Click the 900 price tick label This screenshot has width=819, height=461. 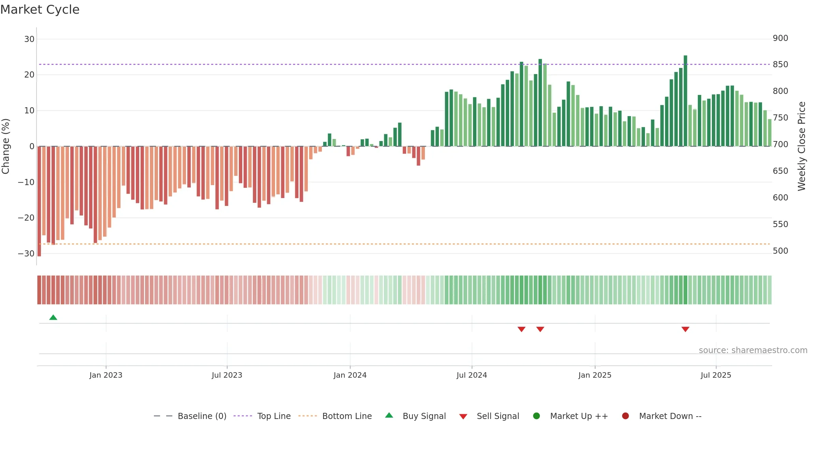pyautogui.click(x=780, y=38)
